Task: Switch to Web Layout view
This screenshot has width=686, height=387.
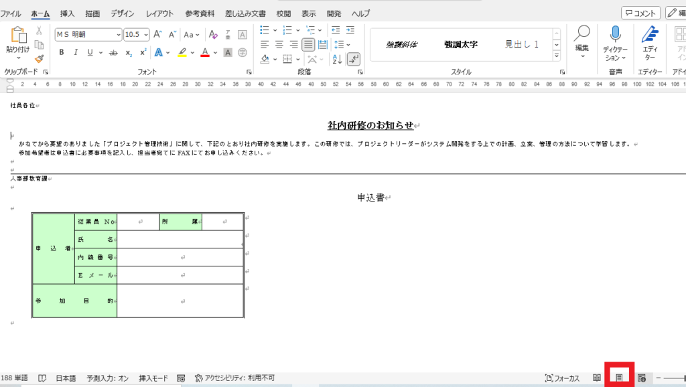Action: pos(642,378)
